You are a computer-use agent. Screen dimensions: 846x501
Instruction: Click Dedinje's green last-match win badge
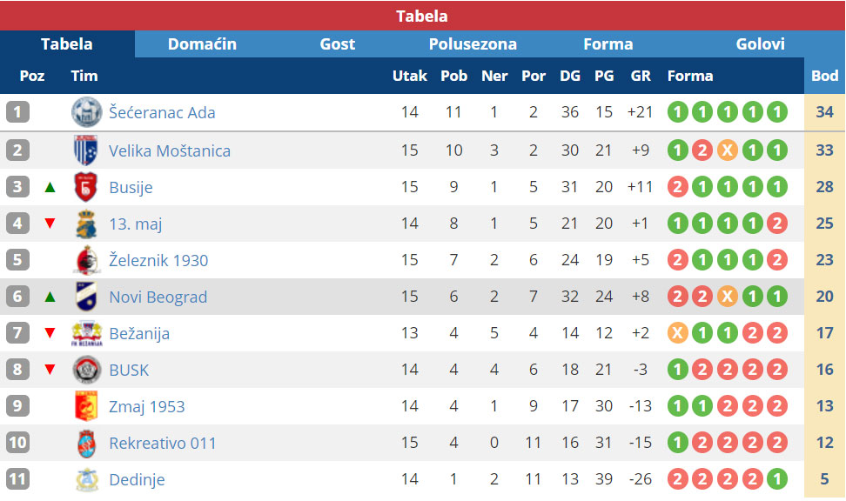pos(777,479)
